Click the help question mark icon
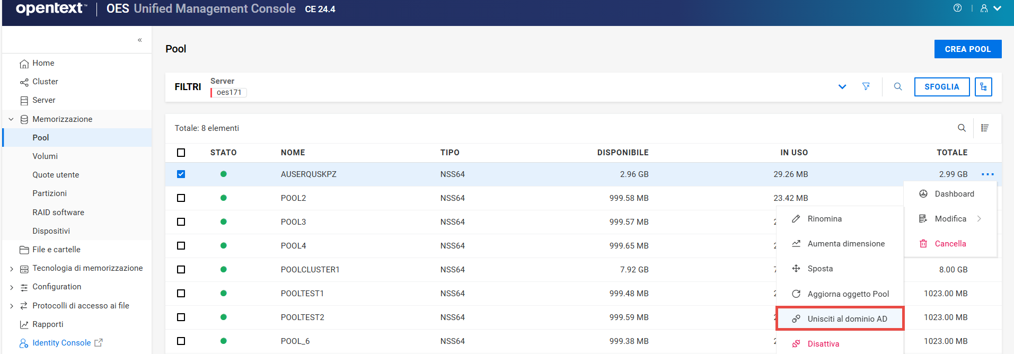 click(957, 8)
